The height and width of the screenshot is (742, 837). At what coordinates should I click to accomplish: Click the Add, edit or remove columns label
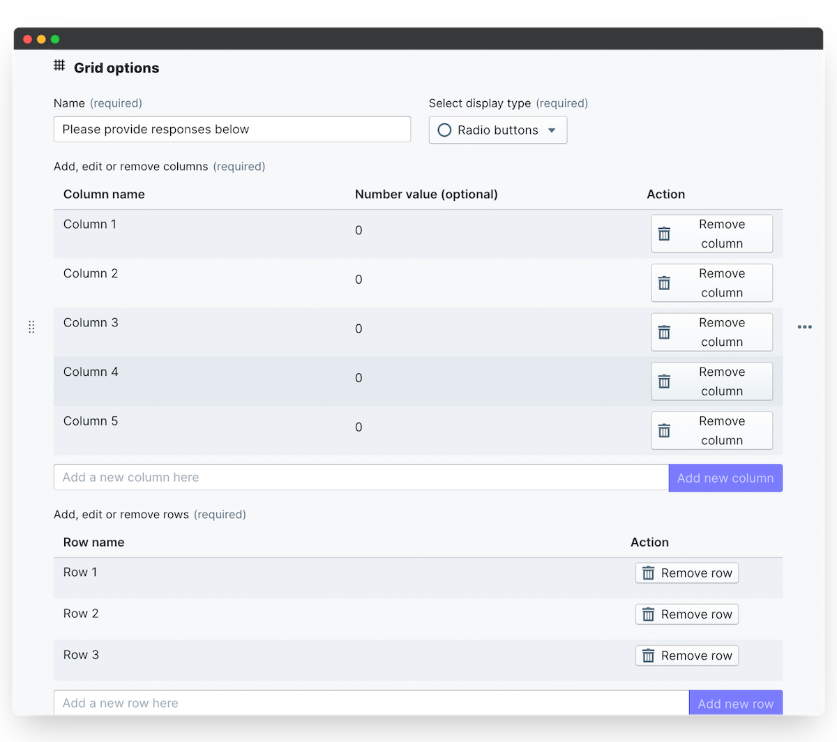131,167
